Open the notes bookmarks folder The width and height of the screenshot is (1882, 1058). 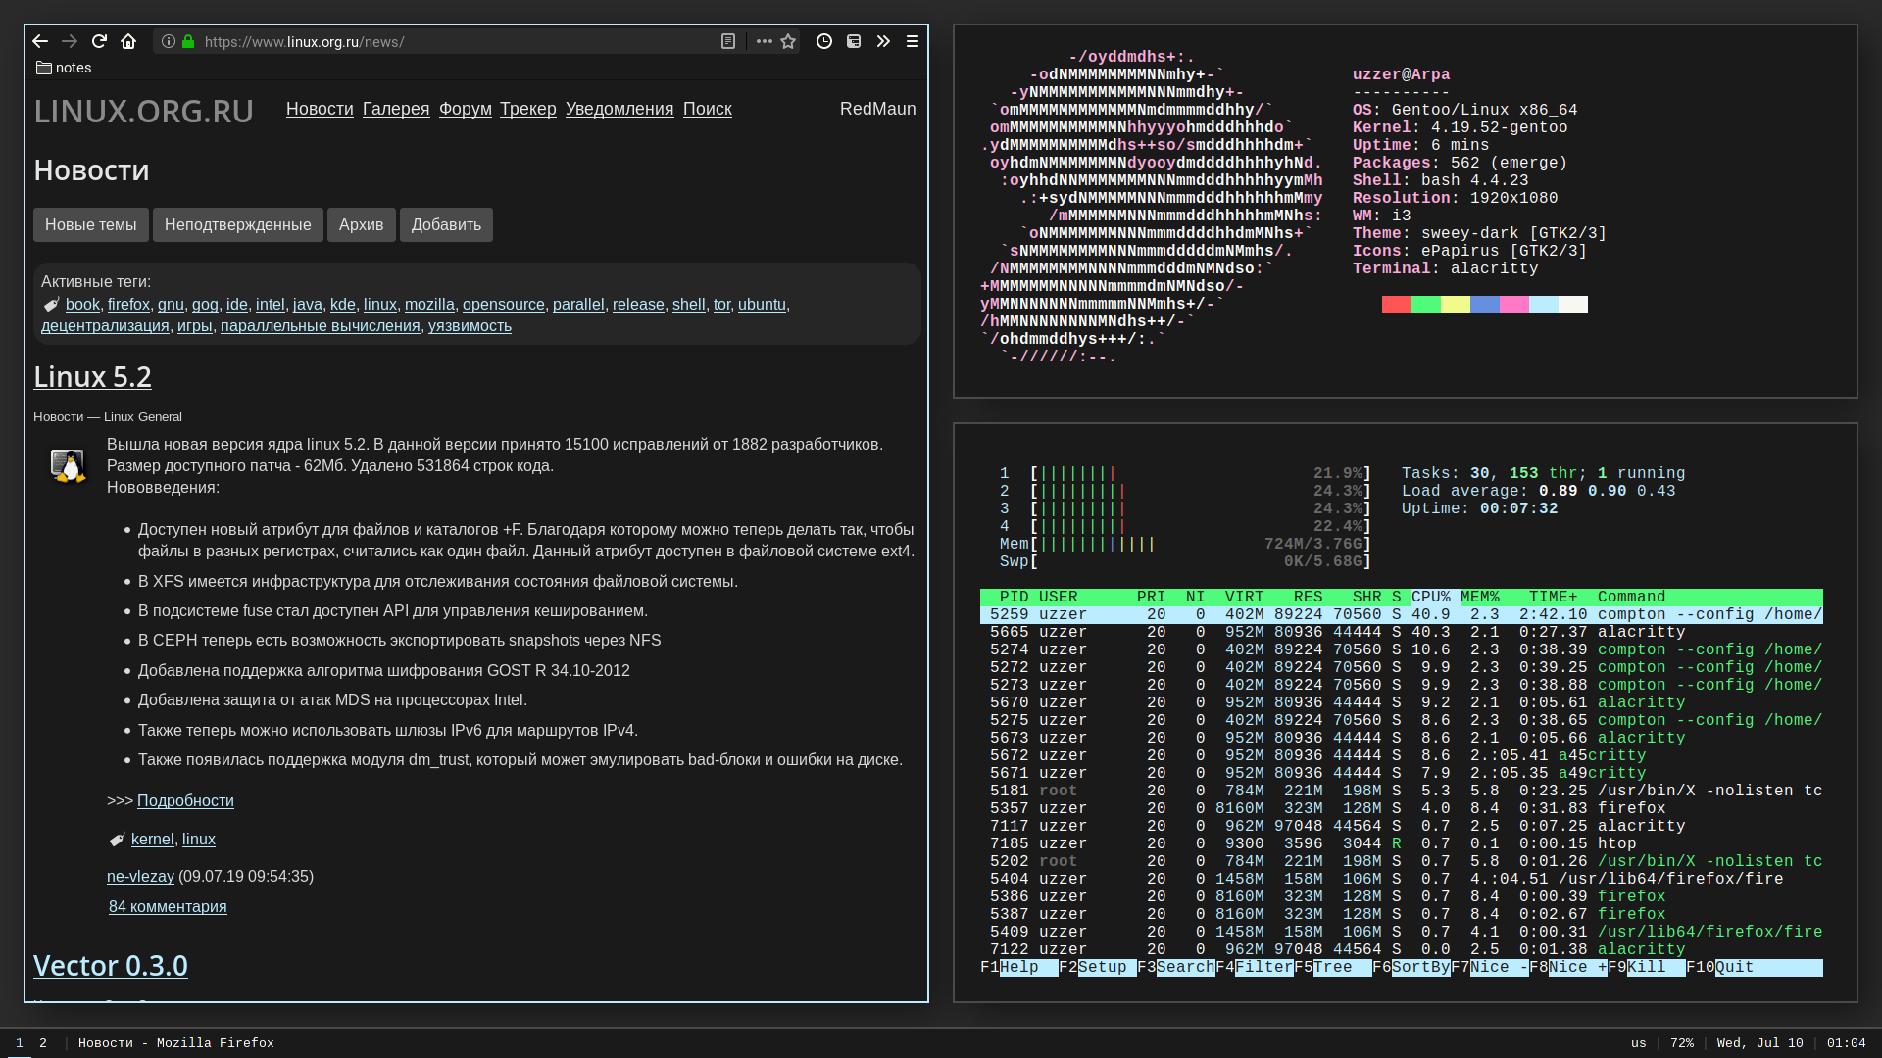coord(64,68)
